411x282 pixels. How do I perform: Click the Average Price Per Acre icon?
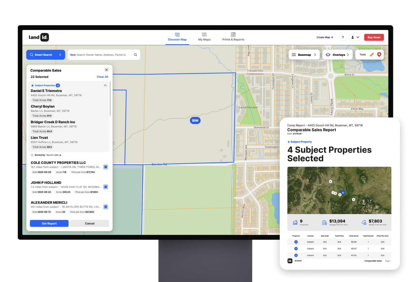(325, 222)
